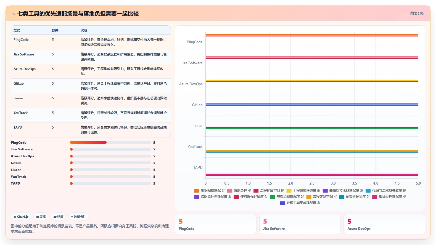The width and height of the screenshot is (436, 245).
Task: Toggle the 组织规模适配 5/ legend series
Action: click(x=209, y=191)
